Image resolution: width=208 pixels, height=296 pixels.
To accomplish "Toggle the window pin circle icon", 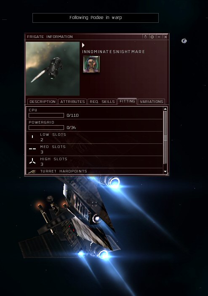I will click(x=152, y=37).
